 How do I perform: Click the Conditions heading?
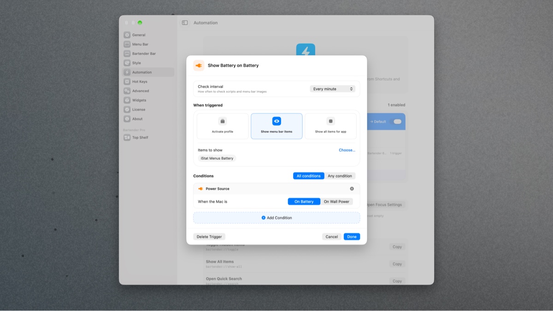pos(203,176)
